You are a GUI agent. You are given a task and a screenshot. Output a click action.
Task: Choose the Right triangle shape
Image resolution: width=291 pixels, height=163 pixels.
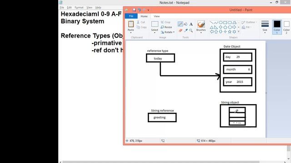(x=216, y=27)
